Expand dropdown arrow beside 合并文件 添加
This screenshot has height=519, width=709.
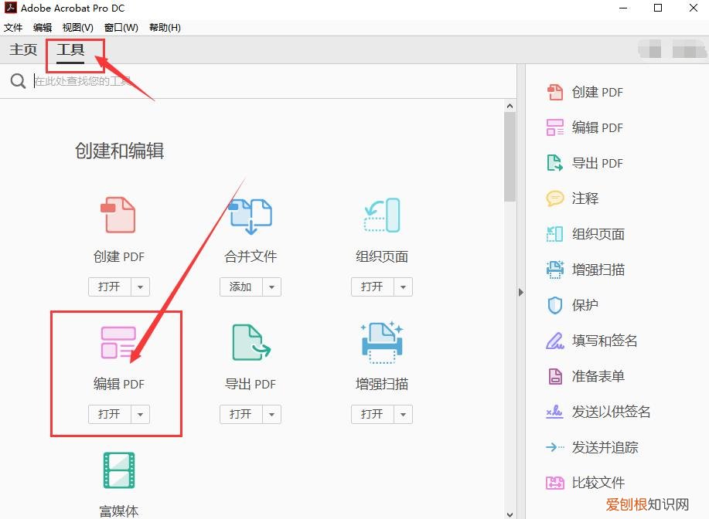(x=271, y=287)
